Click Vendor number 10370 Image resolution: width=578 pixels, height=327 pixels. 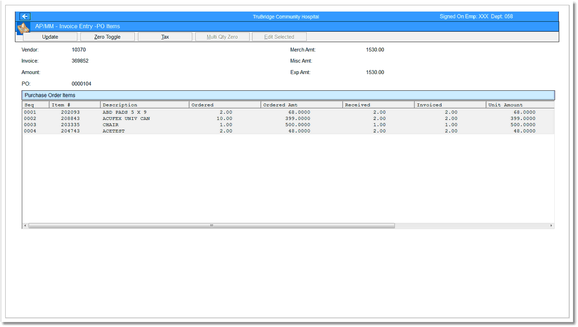click(78, 50)
